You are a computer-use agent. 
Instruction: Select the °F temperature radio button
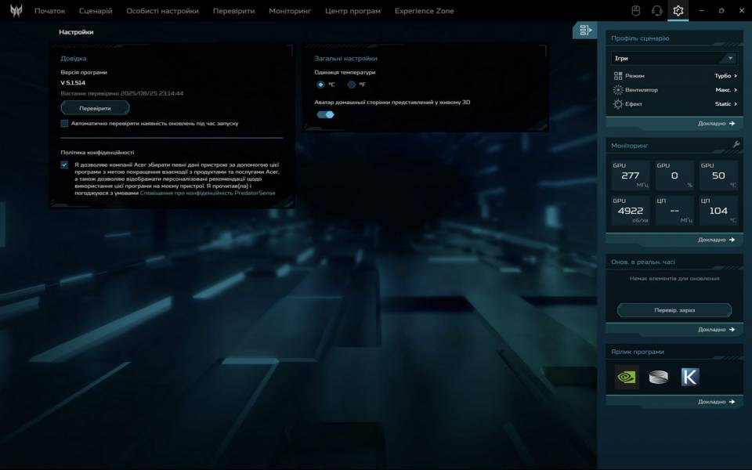coord(352,85)
